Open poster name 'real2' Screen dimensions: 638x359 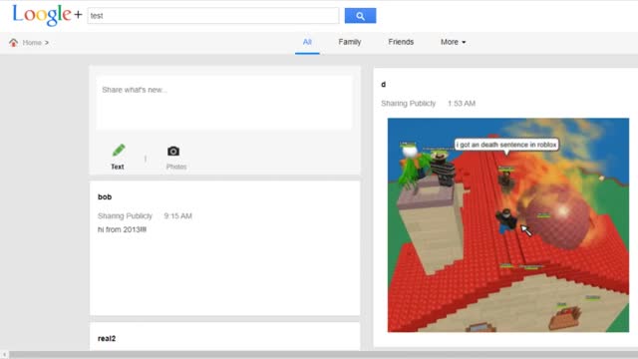pos(107,338)
